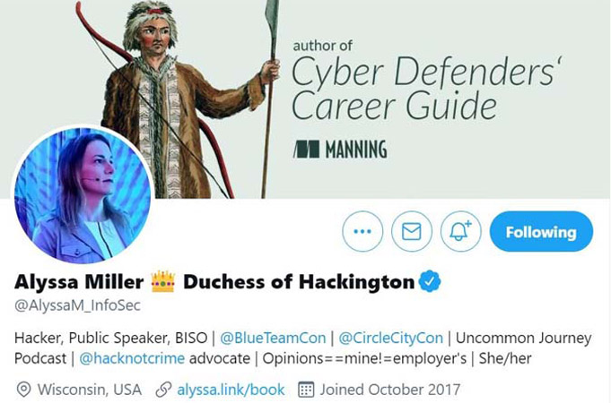Visit the alyssa.link/book website link
This screenshot has height=403, width=611.
coord(231,390)
